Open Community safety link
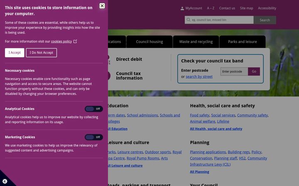This screenshot has width=299, height=186. pos(252,115)
